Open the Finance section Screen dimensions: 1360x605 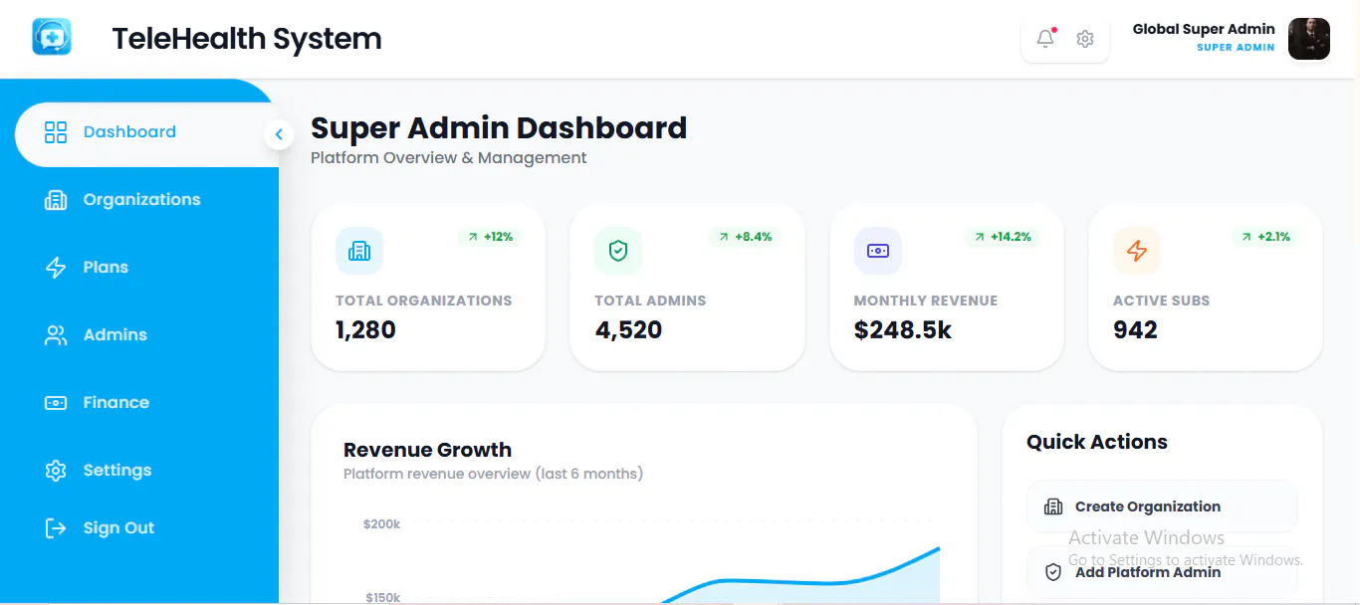pyautogui.click(x=116, y=403)
